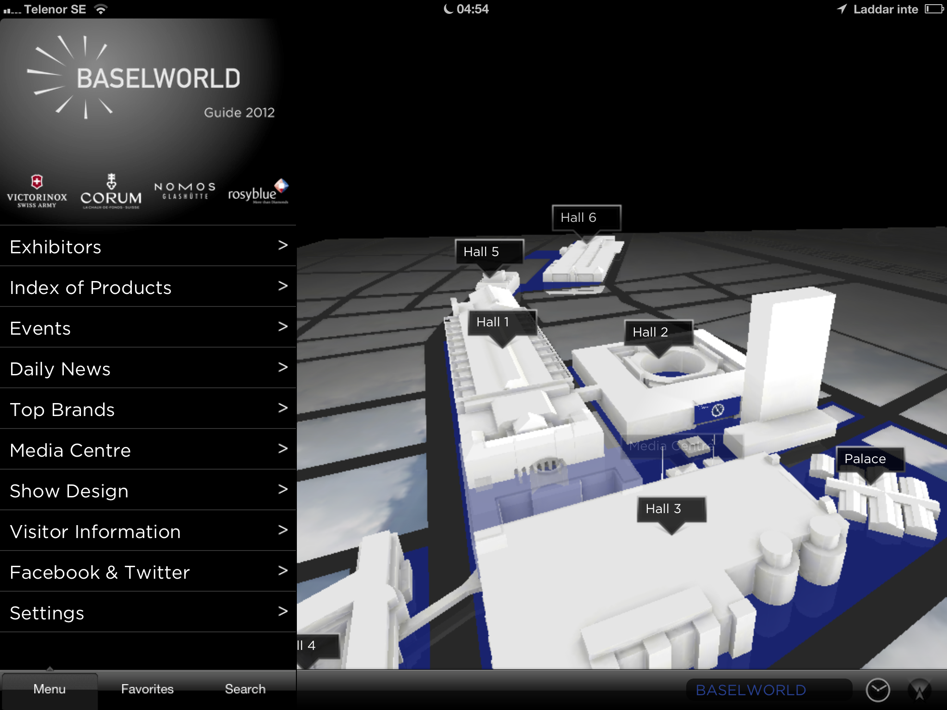Viewport: 947px width, 710px height.
Task: Tap the round compass icon beside the clock
Action: click(919, 690)
